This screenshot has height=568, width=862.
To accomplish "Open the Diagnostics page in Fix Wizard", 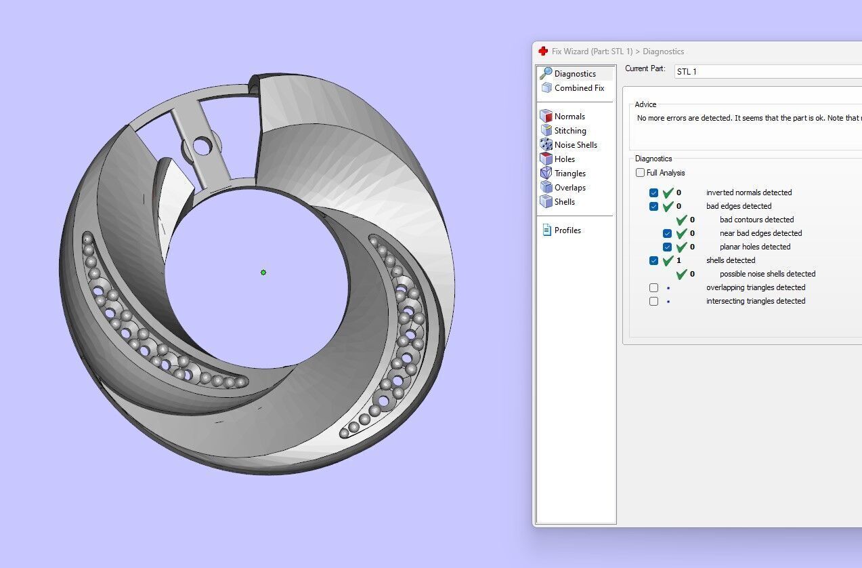I will [576, 73].
